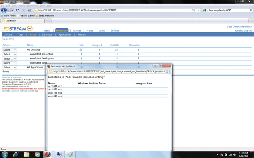The width and height of the screenshot is (254, 158).
Task: Open Total count 23 for All Desktops
Action: click(x=81, y=50)
